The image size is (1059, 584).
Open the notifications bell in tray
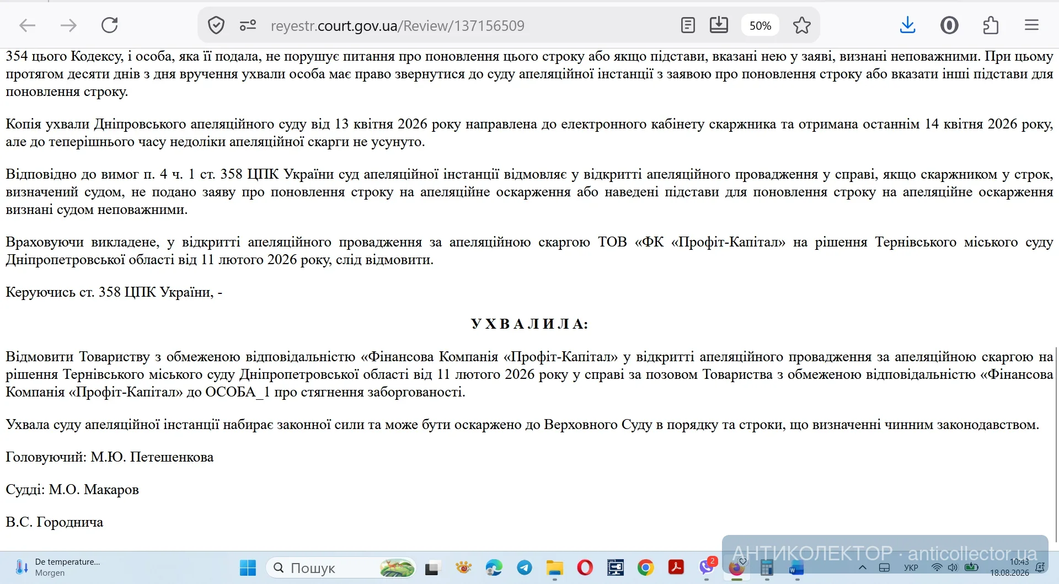[x=1041, y=567]
